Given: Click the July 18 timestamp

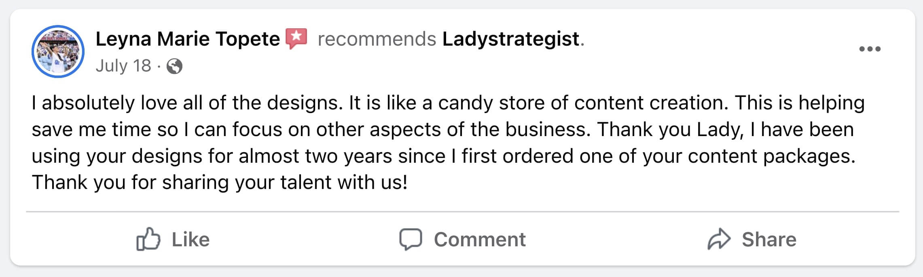Looking at the screenshot, I should [x=123, y=66].
